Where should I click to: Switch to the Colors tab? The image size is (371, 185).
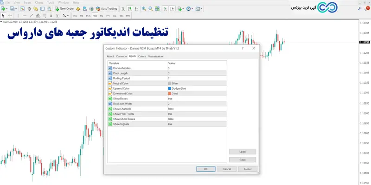pos(142,56)
